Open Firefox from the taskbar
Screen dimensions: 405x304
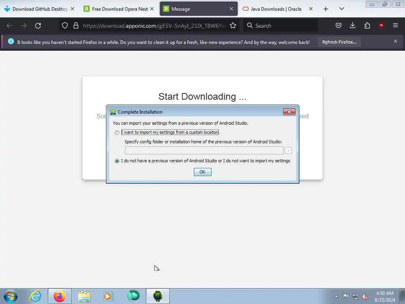pos(60,296)
